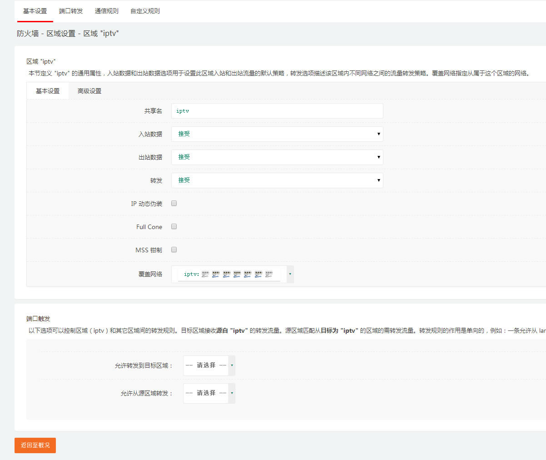Image resolution: width=546 pixels, height=460 pixels.
Task: Open the 转发 policy dropdown
Action: point(277,180)
